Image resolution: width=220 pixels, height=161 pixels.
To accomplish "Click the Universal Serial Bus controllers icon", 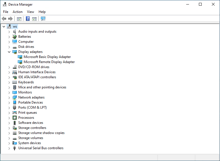I will click(15, 148).
